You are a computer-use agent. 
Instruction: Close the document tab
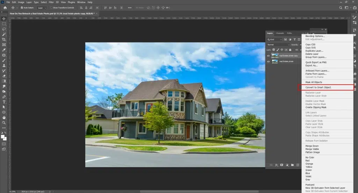click(96, 14)
